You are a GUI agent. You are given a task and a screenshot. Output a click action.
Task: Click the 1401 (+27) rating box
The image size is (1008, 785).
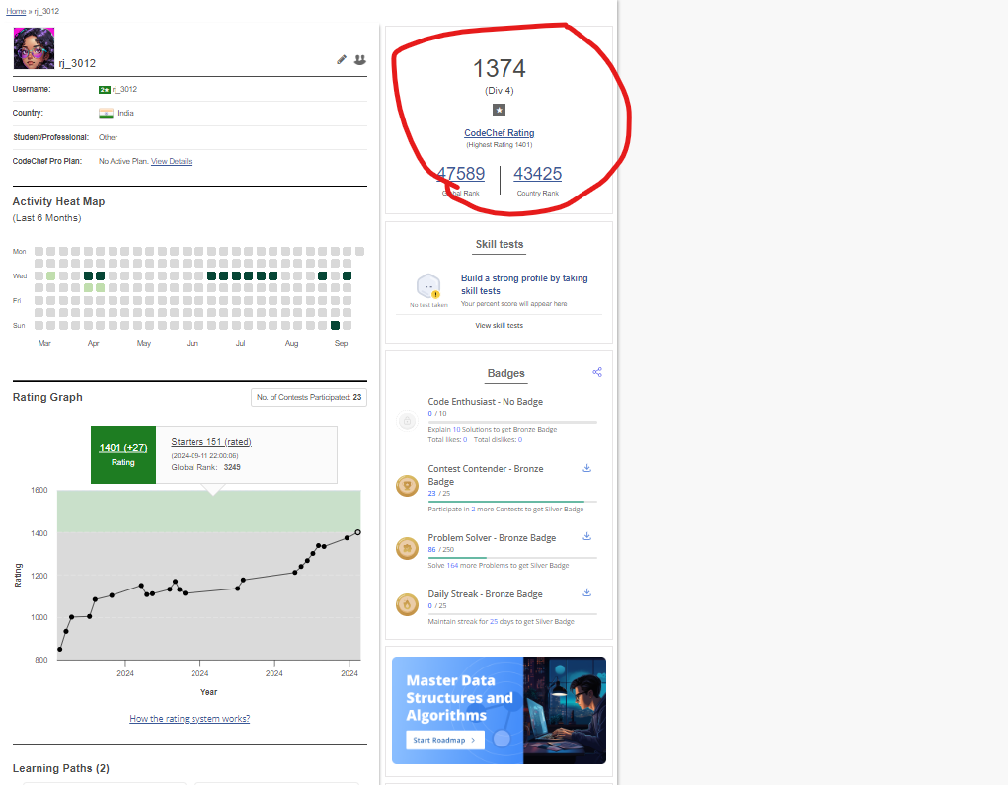123,454
